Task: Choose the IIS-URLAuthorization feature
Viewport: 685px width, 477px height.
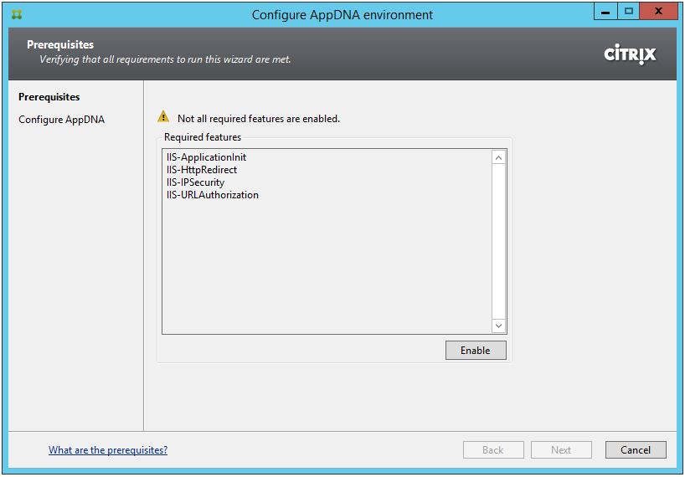Action: tap(213, 195)
